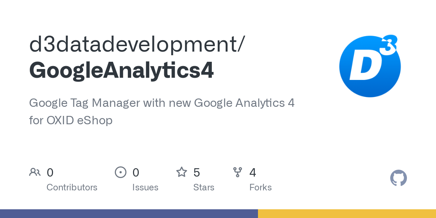436x218 pixels.
Task: Click the Google Tag Manager description line
Action: click(x=162, y=104)
